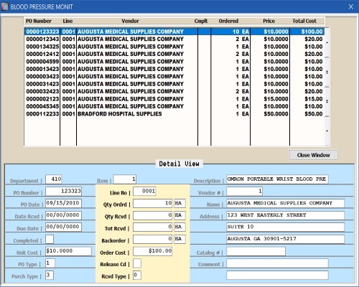The width and height of the screenshot is (359, 287).
Task: Click the Rcvd Type field
Action: click(137, 275)
